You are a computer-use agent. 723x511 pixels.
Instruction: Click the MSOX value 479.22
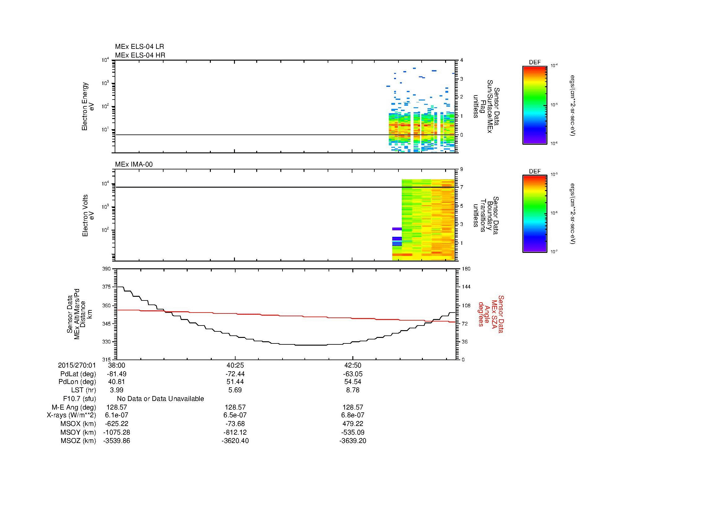point(353,424)
